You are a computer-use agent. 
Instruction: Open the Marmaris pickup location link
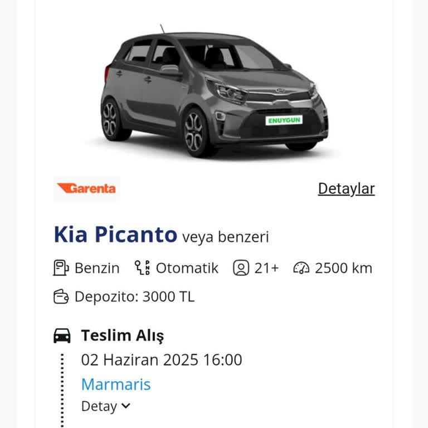(116, 384)
